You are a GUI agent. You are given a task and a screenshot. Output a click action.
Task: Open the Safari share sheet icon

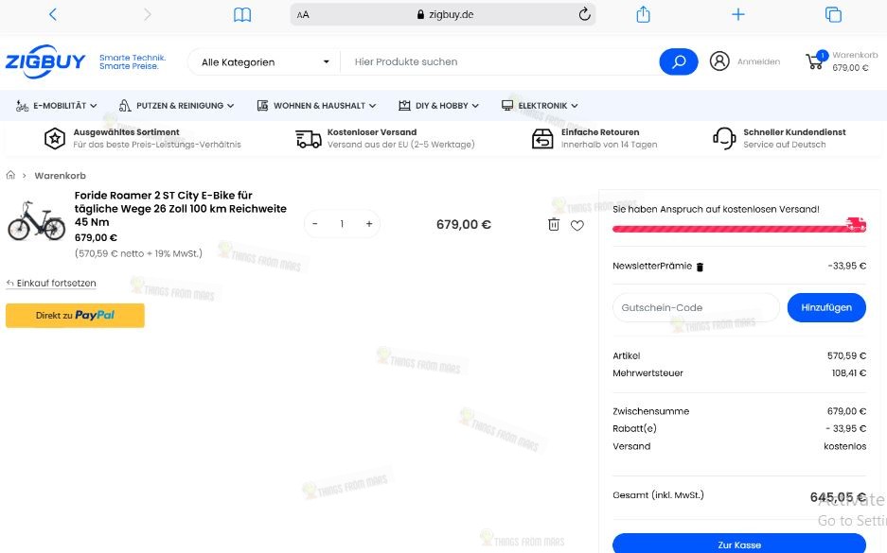(x=643, y=14)
